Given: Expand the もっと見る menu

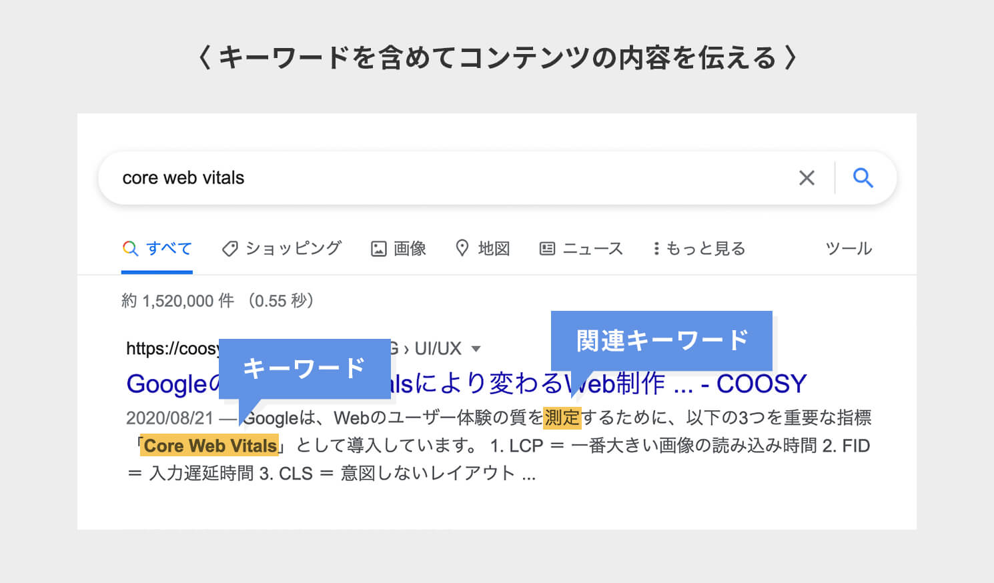Looking at the screenshot, I should tap(699, 249).
